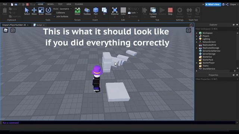Click the What's New button

(213, 4)
